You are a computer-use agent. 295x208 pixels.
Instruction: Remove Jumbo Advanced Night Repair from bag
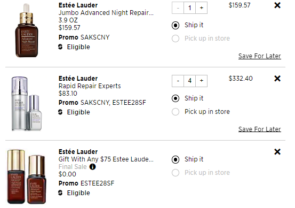pos(277,5)
